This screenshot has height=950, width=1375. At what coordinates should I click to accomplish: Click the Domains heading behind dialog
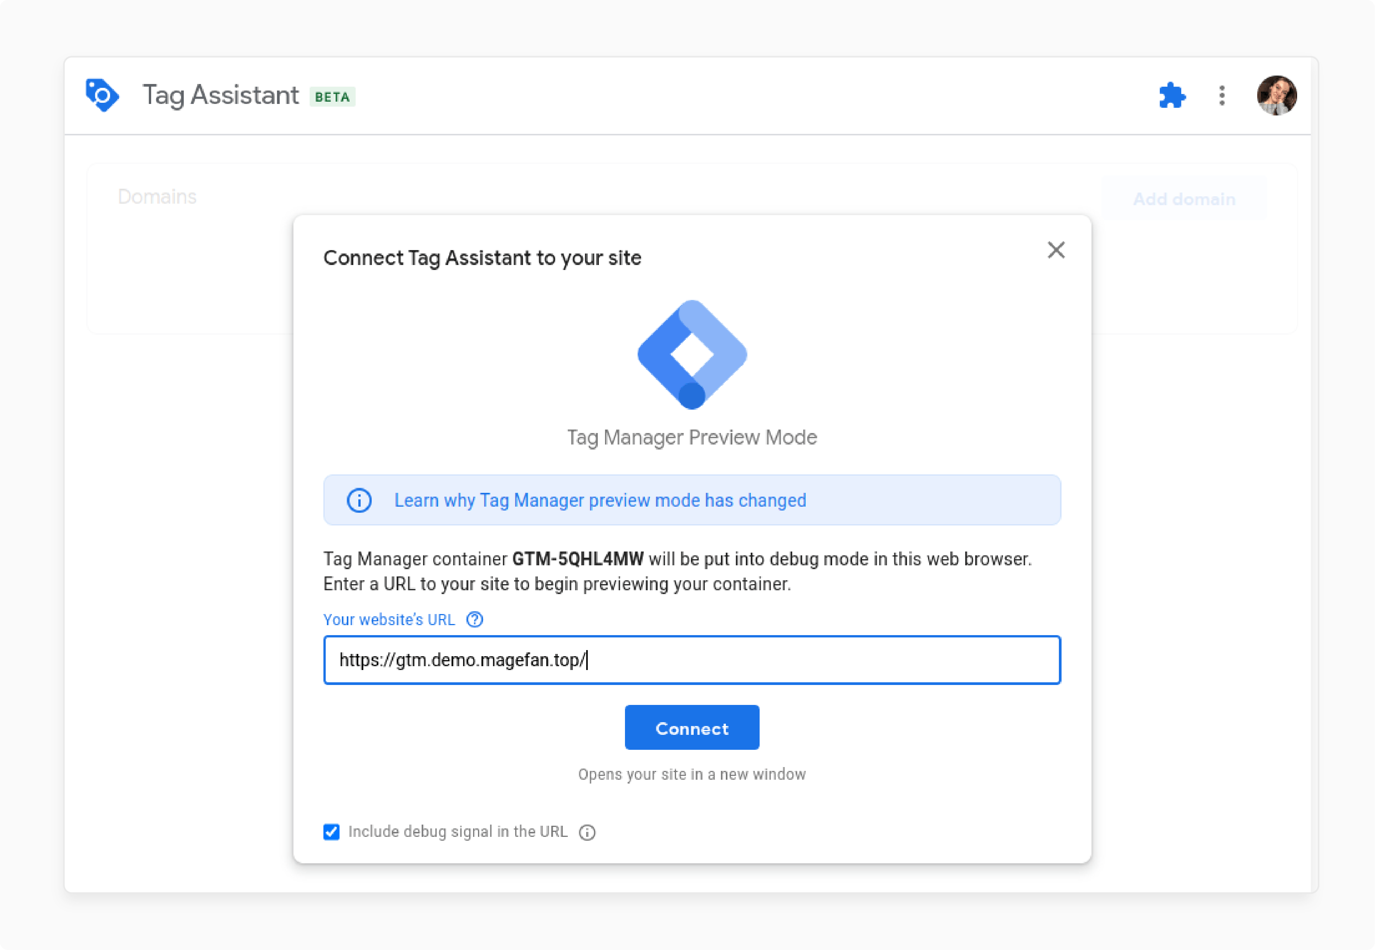pos(157,196)
